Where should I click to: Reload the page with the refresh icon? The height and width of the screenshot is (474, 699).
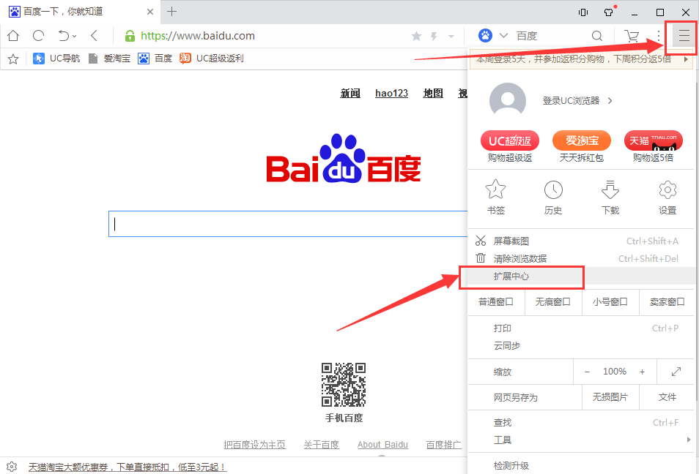pyautogui.click(x=37, y=35)
